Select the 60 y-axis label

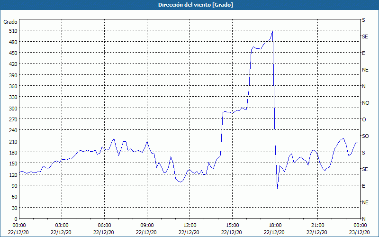pyautogui.click(x=14, y=197)
